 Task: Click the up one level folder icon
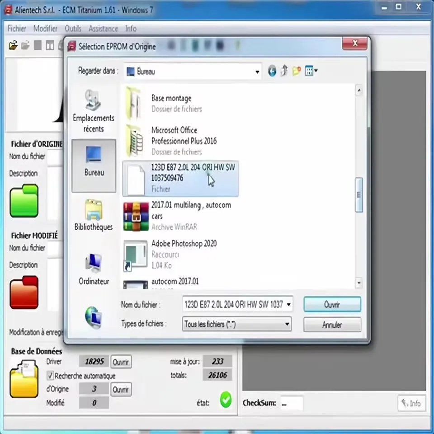pyautogui.click(x=284, y=71)
